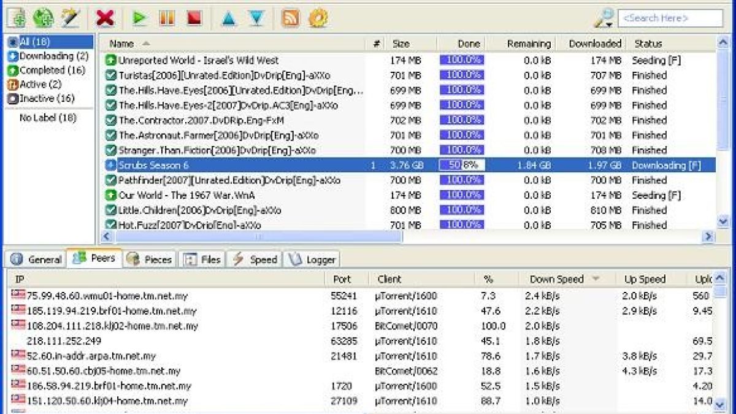Viewport: 736px width, 414px height.
Task: Move torrent up the queue
Action: click(229, 18)
